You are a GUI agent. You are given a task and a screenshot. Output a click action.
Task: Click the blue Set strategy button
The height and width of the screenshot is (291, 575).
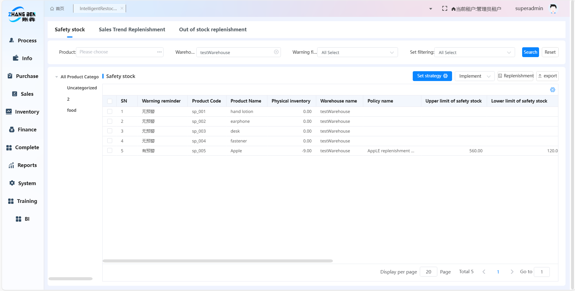click(x=432, y=76)
